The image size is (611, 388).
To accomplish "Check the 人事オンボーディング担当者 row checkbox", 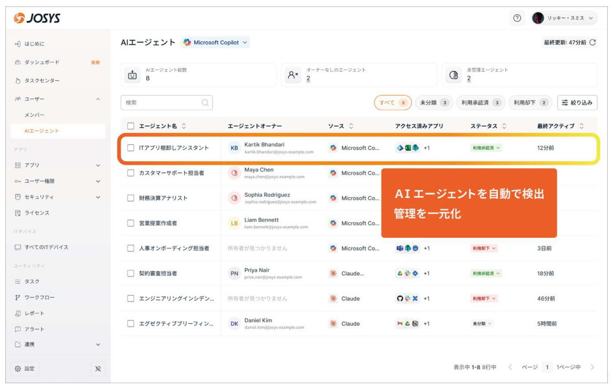I will [x=131, y=248].
